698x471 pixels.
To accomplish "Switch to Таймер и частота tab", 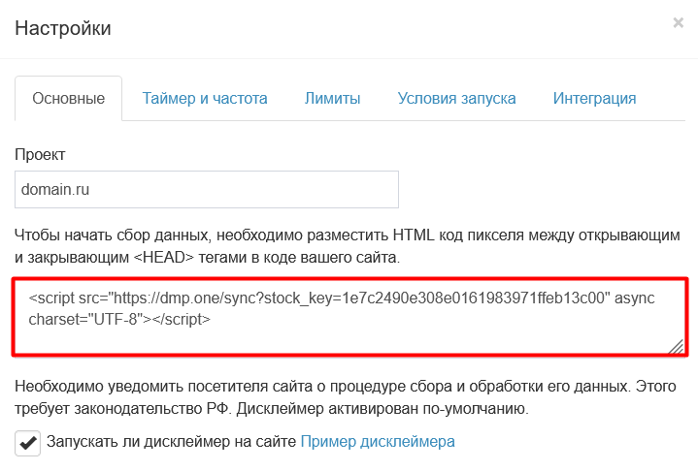I will (205, 98).
